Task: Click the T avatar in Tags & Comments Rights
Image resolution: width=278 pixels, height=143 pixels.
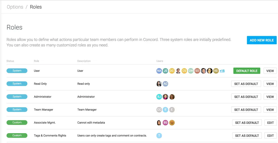Action: click(159, 135)
